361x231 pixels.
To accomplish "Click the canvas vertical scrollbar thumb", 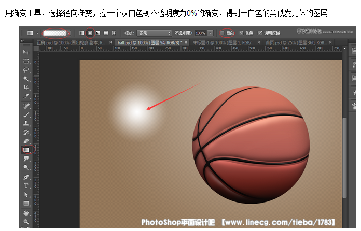I will point(344,157).
